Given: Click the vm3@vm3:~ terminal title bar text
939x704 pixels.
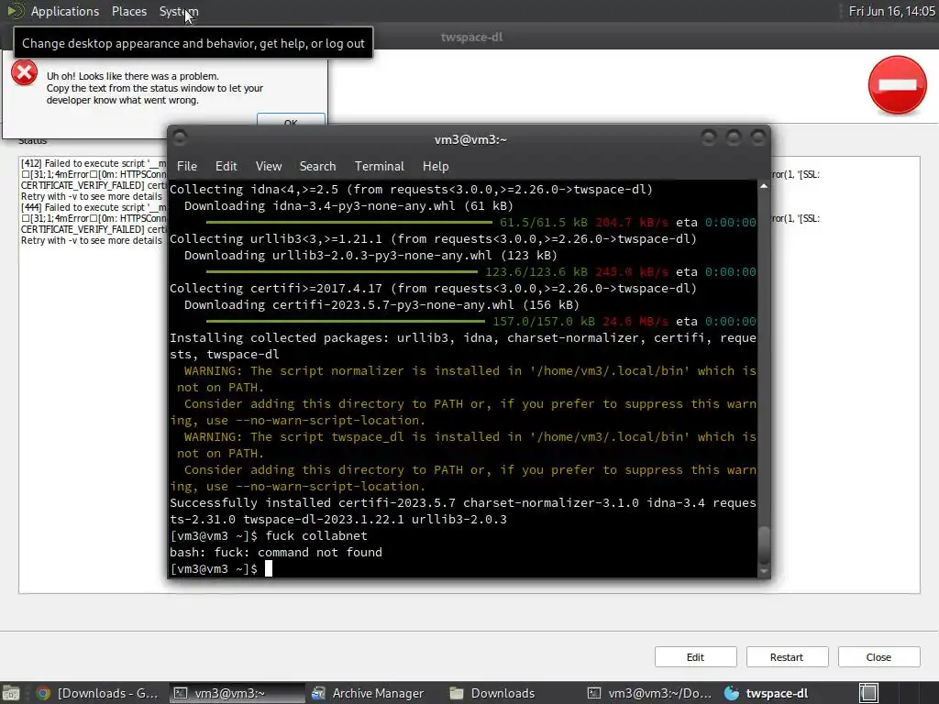Looking at the screenshot, I should pos(470,139).
